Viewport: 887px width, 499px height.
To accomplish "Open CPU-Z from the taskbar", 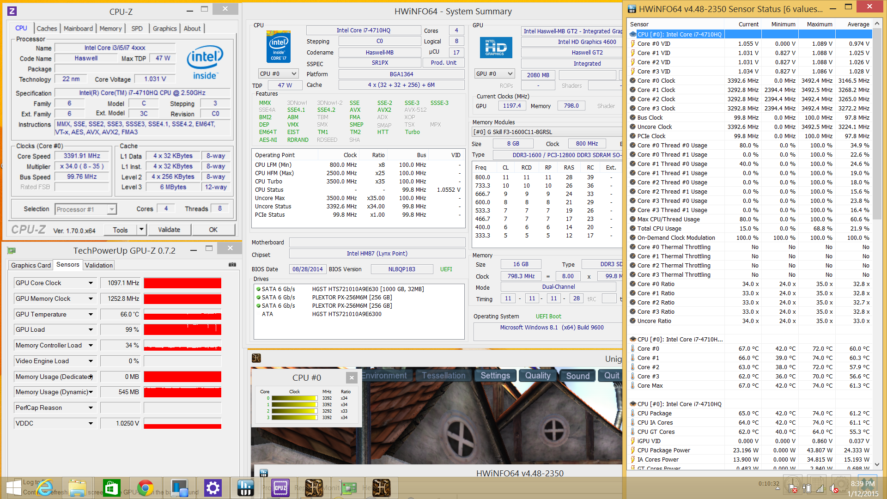I will (x=280, y=488).
